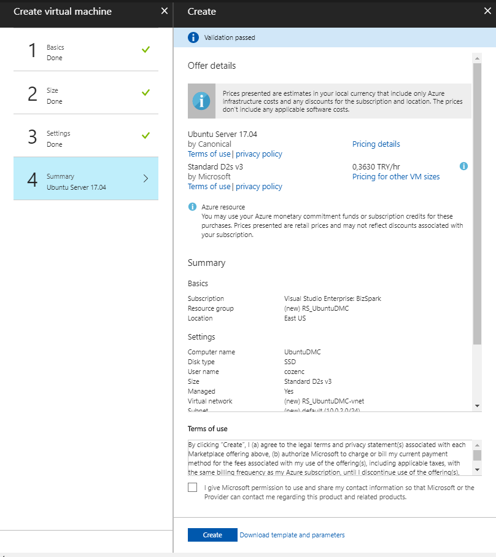Select step 4 Summary Ubuntu Server 17.04
The image size is (496, 557).
click(x=86, y=178)
